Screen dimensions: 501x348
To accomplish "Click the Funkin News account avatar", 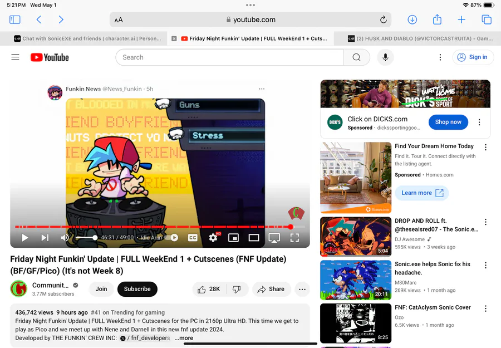I will click(x=55, y=92).
